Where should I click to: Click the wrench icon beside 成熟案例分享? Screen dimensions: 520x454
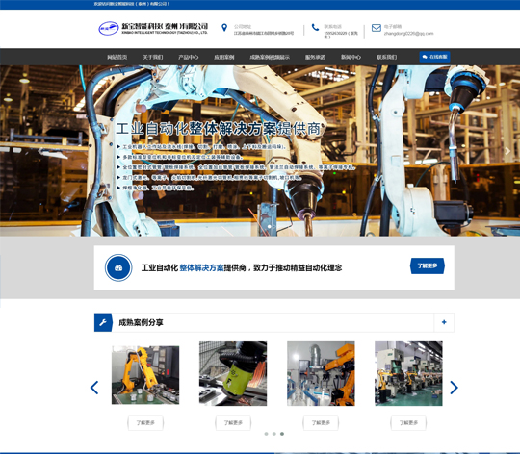coord(103,322)
